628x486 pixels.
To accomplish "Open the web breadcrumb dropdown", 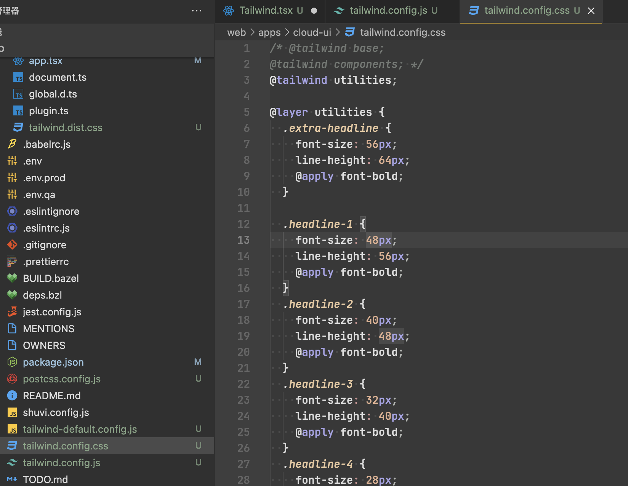I will point(237,32).
